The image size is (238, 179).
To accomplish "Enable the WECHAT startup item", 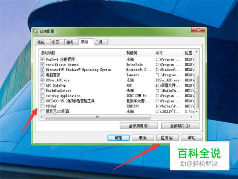I will tap(42, 106).
